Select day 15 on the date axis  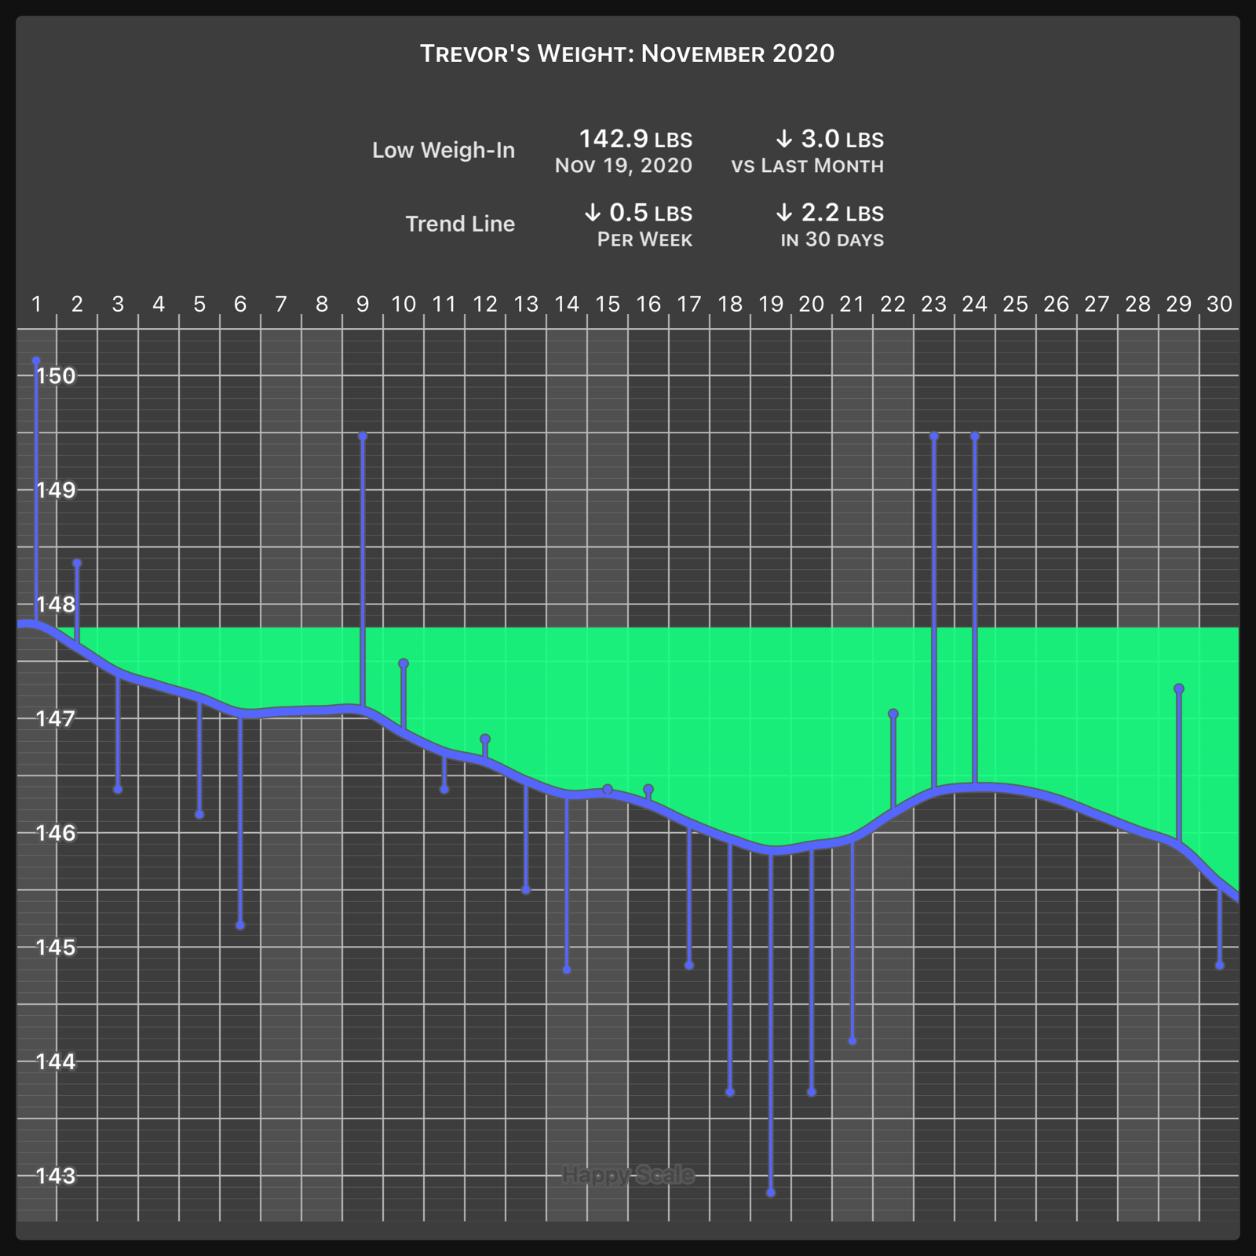click(608, 305)
